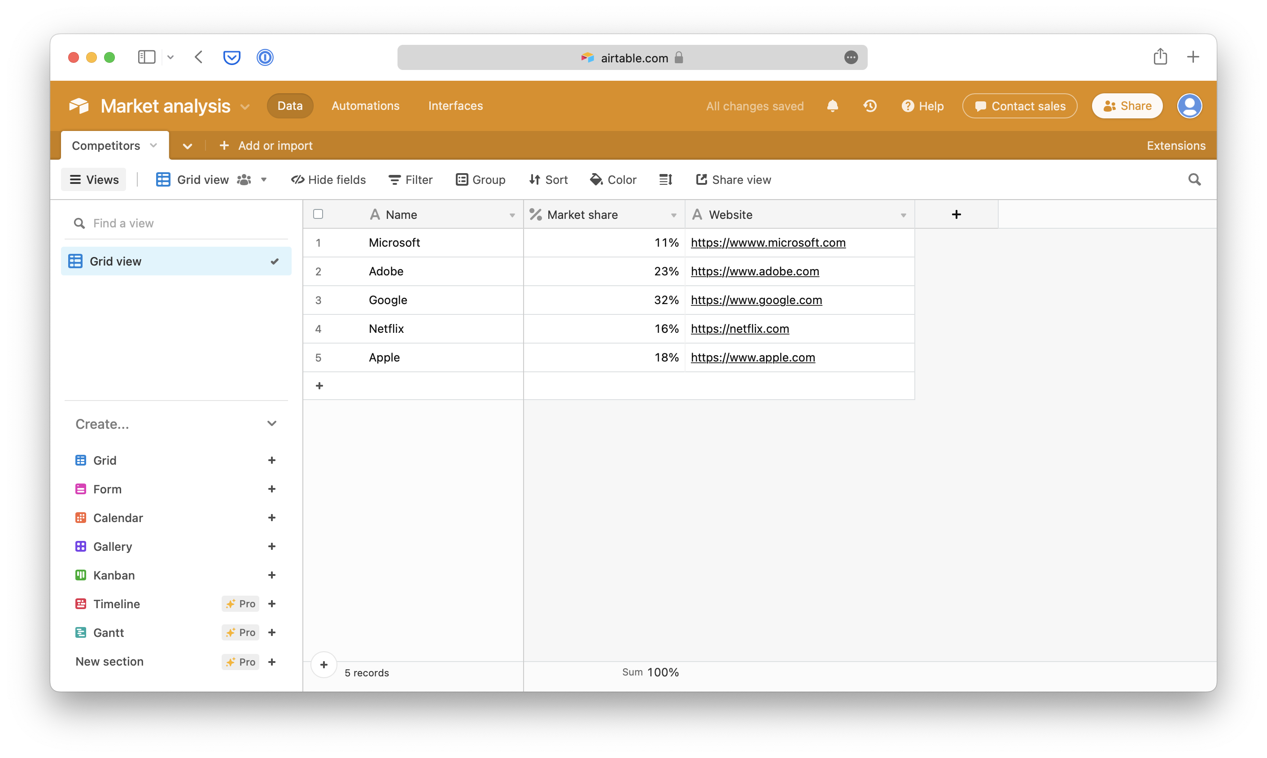Open the Color records option

click(x=613, y=179)
